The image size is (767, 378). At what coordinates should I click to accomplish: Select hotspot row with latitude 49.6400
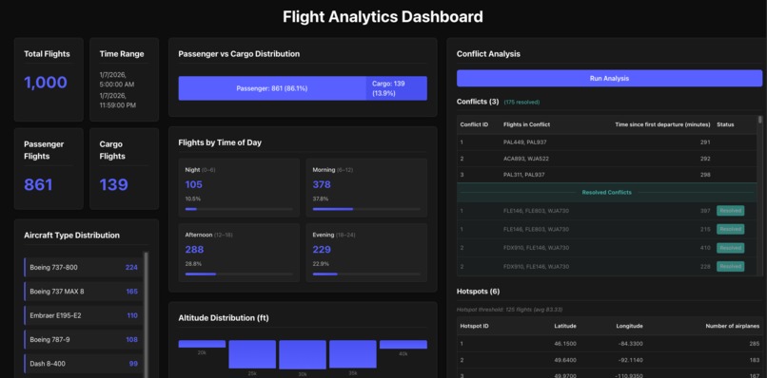(x=609, y=360)
